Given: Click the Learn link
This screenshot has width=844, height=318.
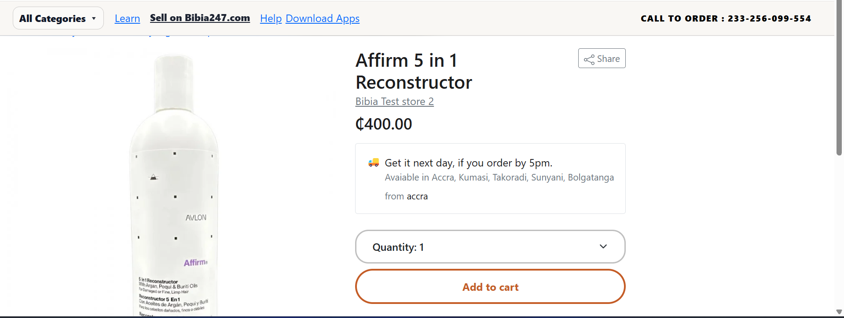Looking at the screenshot, I should pyautogui.click(x=127, y=18).
